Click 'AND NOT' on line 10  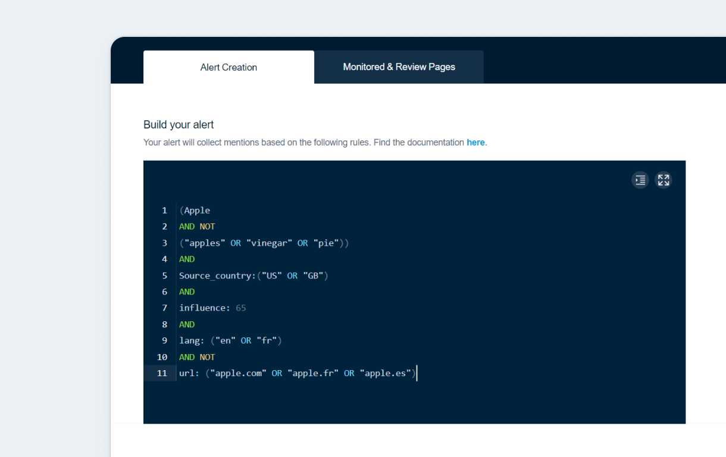coord(197,358)
